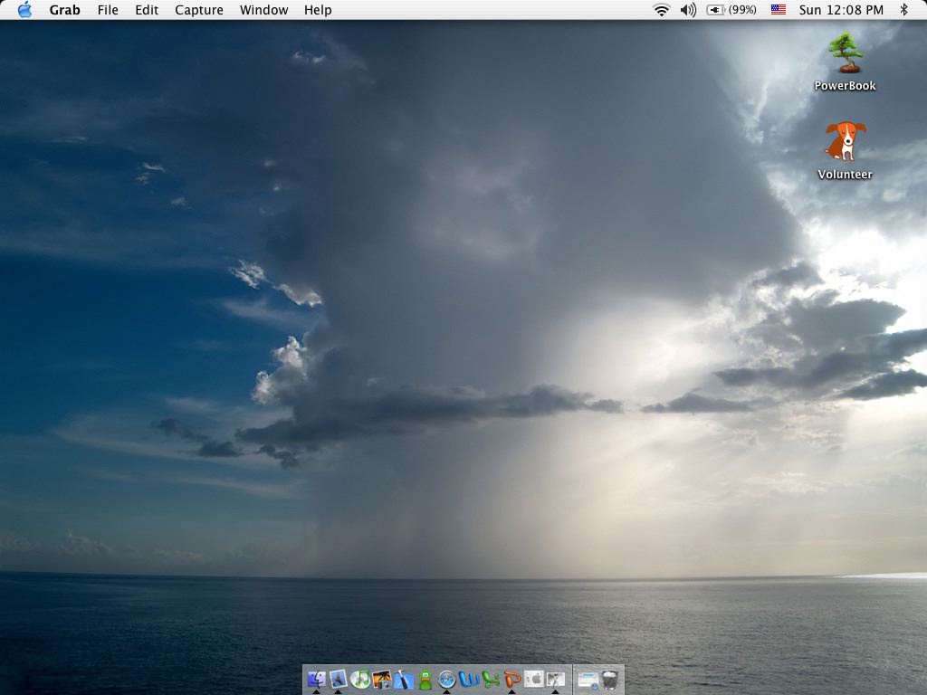Open the web location item beside Trash

tap(588, 681)
